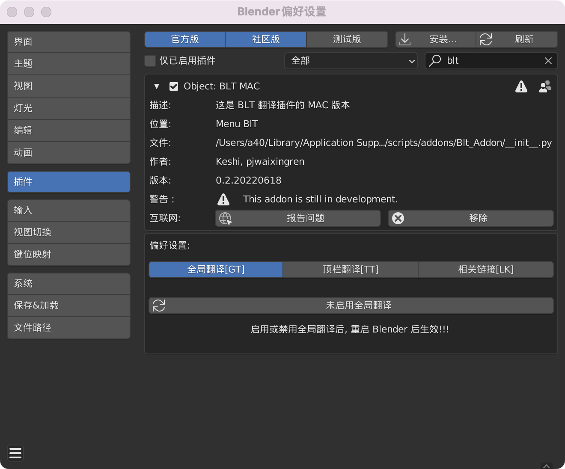Collapse the BLT MAC addon details triangle
Viewport: 565px width, 469px height.
tap(157, 86)
